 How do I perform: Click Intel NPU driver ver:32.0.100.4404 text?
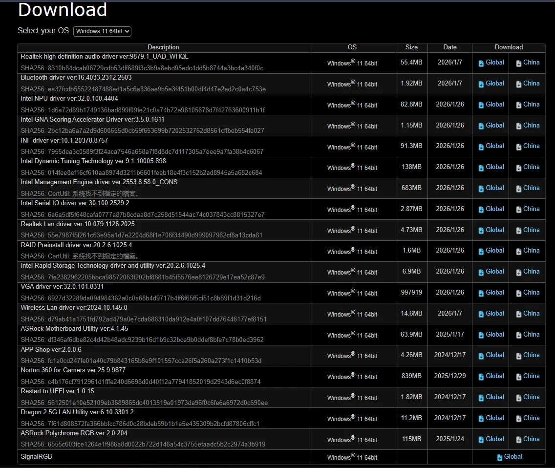pos(69,98)
